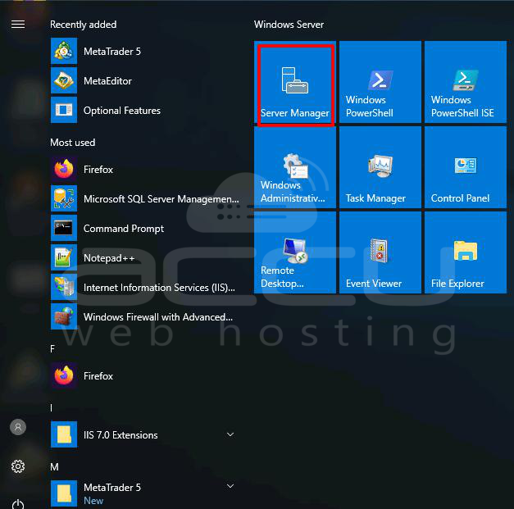
Task: Jump to letter I index header
Action: (52, 408)
